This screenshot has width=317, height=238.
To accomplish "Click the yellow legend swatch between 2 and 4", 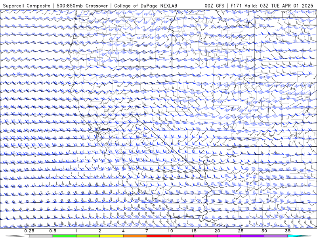I will [111, 236].
